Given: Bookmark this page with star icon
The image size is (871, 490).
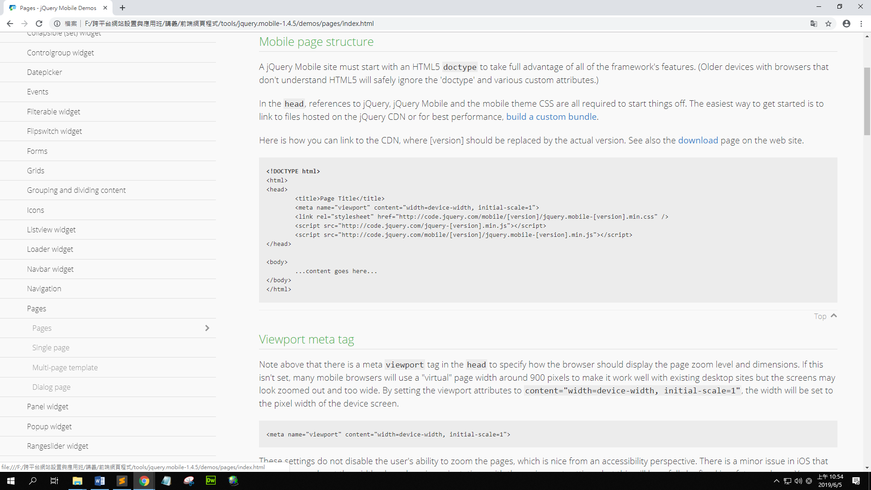Looking at the screenshot, I should [828, 24].
